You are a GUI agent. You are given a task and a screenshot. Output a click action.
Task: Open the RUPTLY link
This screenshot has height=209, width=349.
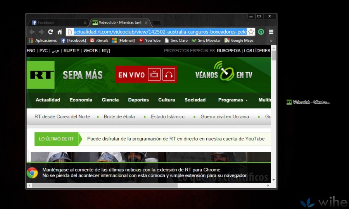[71, 51]
